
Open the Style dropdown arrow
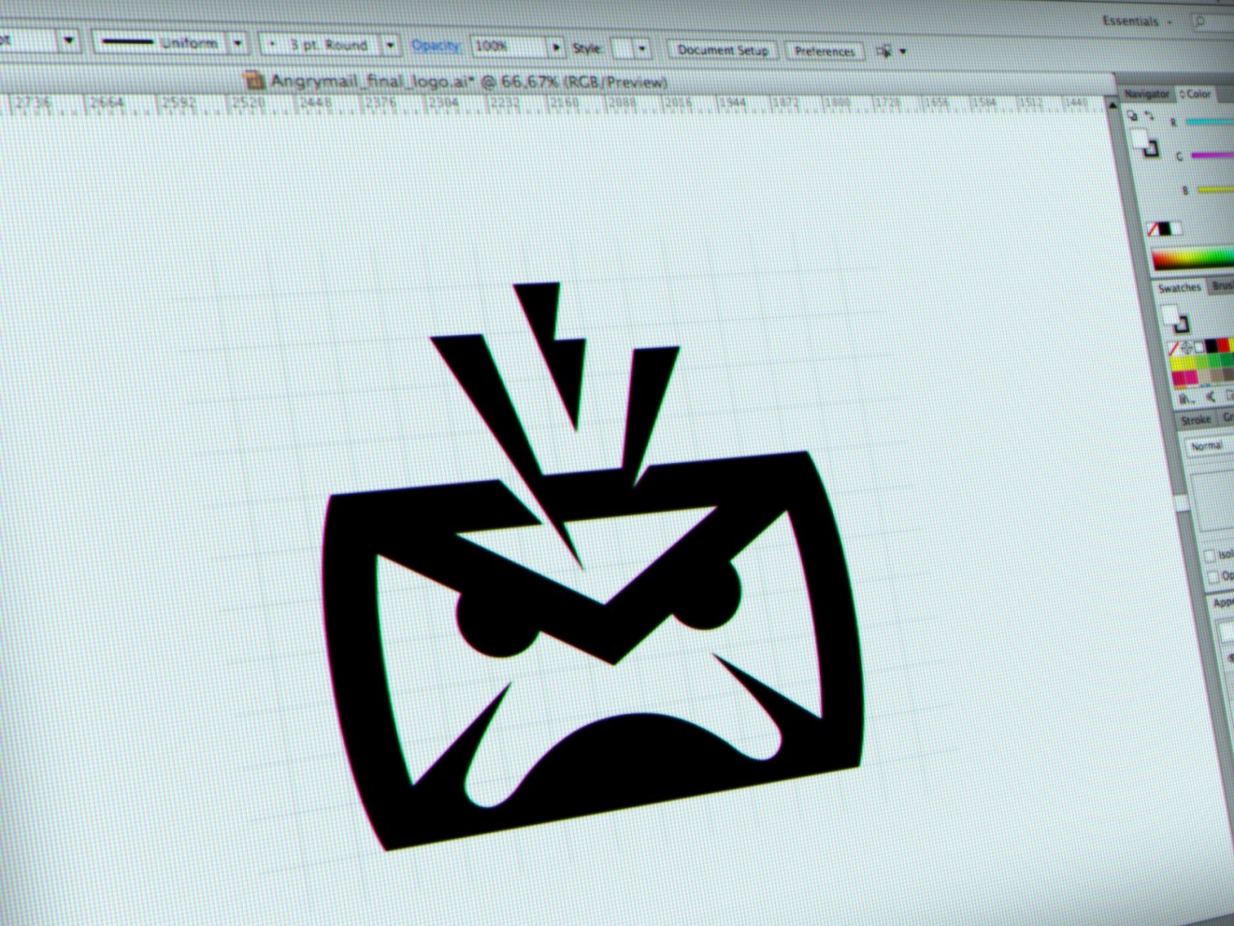[x=642, y=49]
